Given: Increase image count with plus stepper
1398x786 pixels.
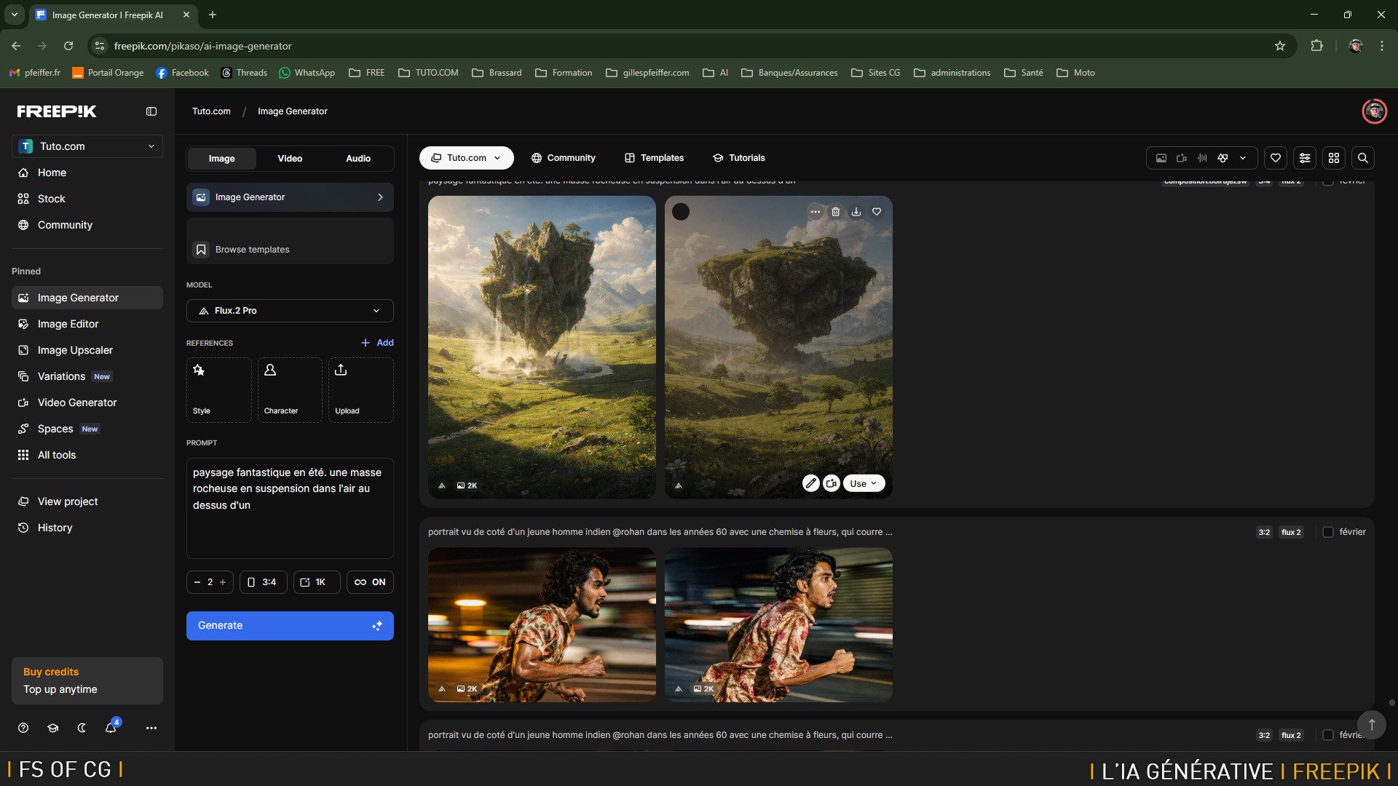Looking at the screenshot, I should click(x=223, y=582).
